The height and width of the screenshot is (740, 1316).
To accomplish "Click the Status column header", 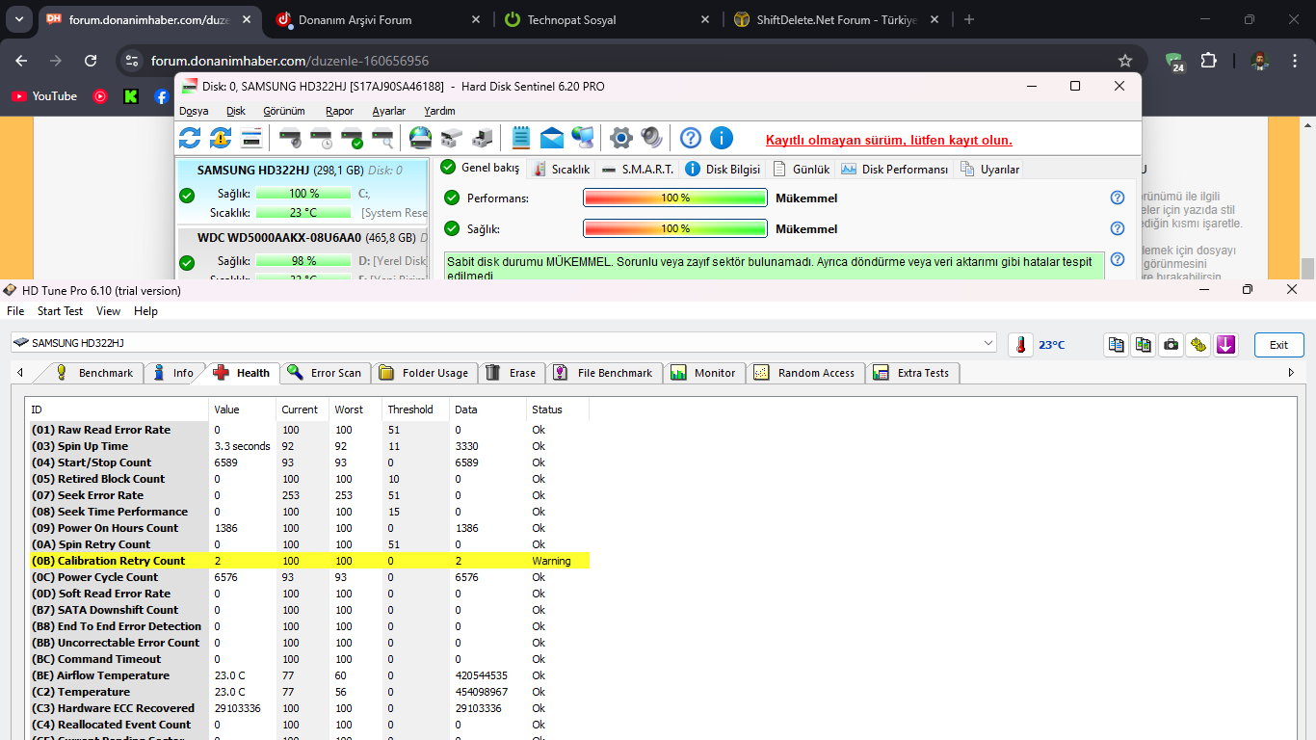I will coord(558,410).
